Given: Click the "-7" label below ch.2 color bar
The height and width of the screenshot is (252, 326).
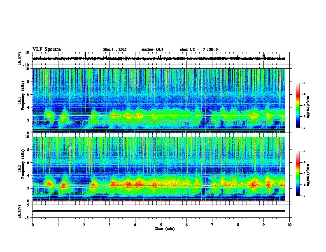Looking at the screenshot, I should pyautogui.click(x=303, y=196).
